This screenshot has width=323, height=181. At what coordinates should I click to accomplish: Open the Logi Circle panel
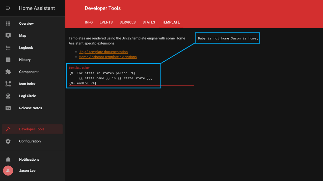click(x=32, y=96)
